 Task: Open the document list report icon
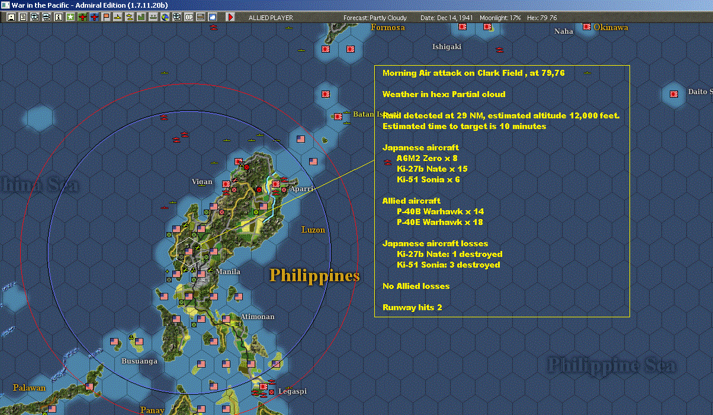pyautogui.click(x=23, y=17)
